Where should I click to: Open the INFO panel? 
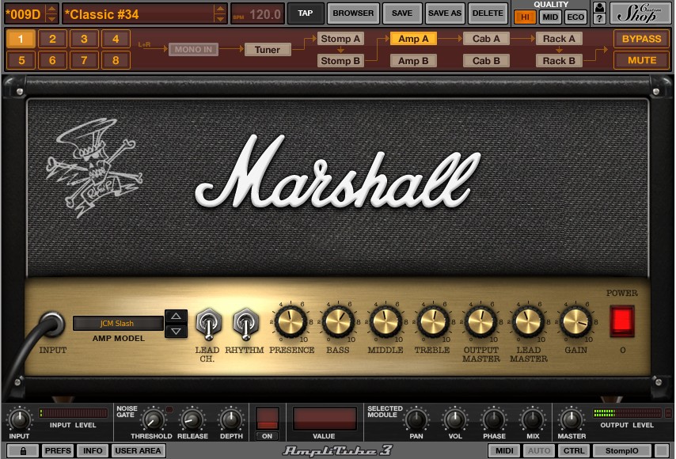point(93,451)
